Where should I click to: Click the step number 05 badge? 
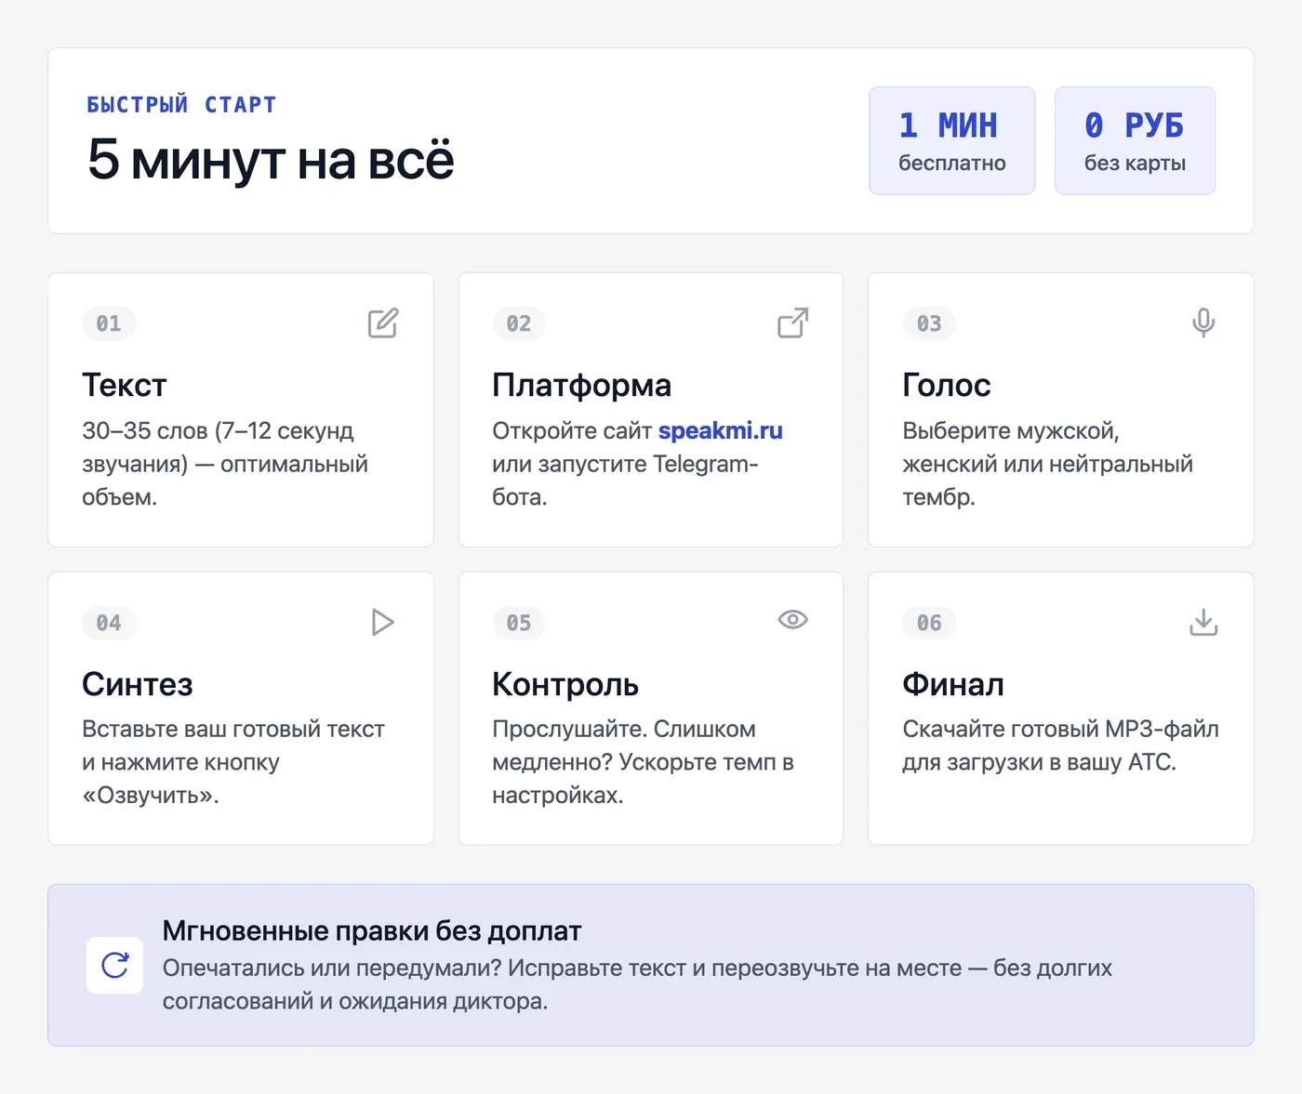(x=519, y=623)
